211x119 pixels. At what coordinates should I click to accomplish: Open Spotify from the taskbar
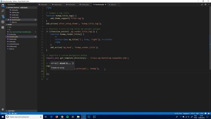[x=67, y=117]
